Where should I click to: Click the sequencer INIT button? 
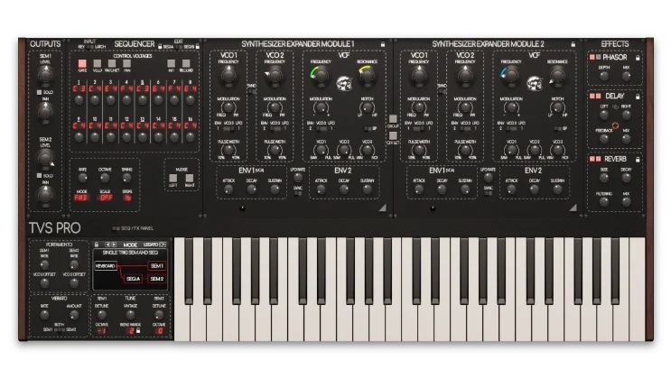172,64
